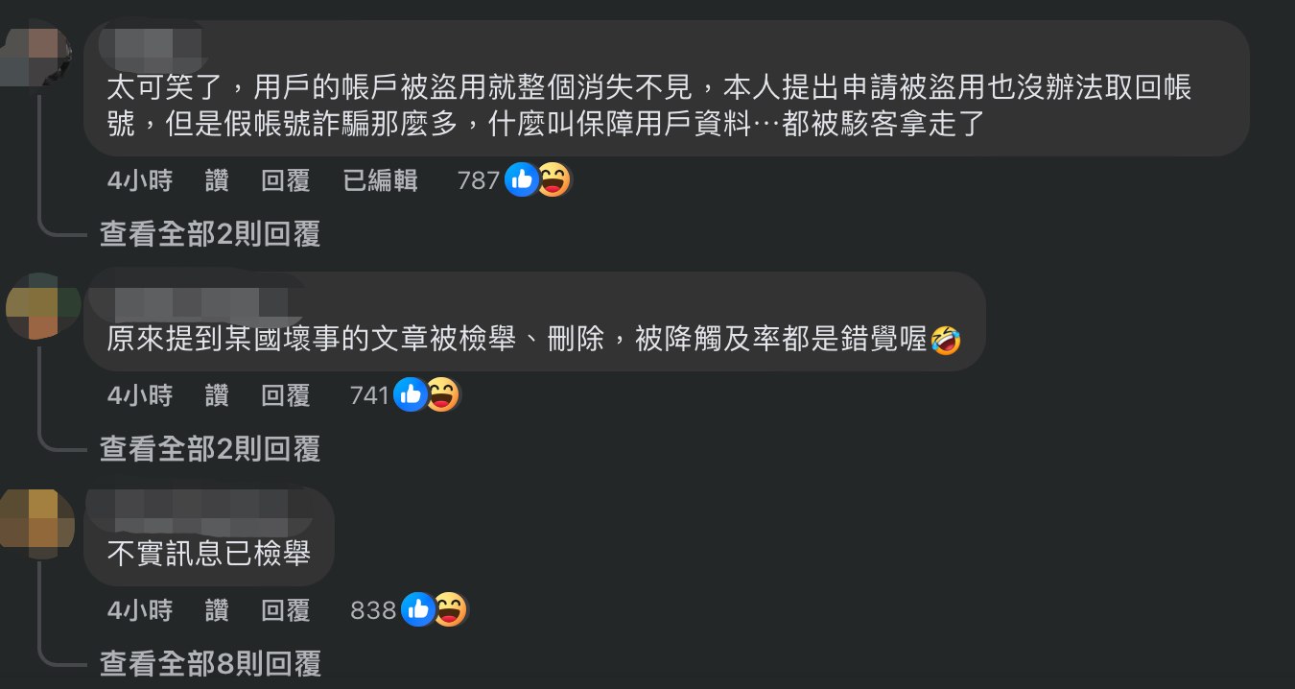Image resolution: width=1295 pixels, height=689 pixels.
Task: Reply to the 不實訊息已檢舉 comment
Action: (x=286, y=609)
